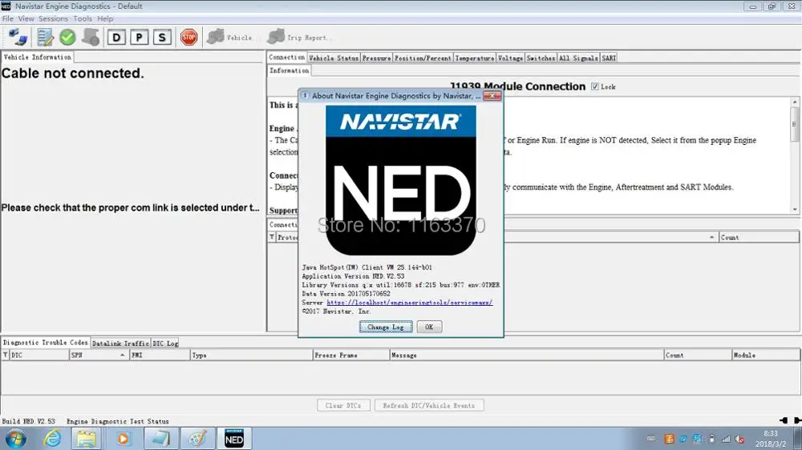
Task: Switch to the Pressure tab
Action: click(x=376, y=58)
